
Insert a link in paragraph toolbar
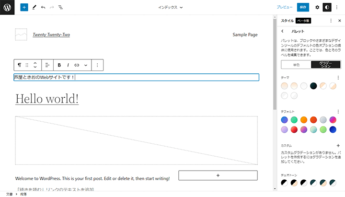coord(77,65)
